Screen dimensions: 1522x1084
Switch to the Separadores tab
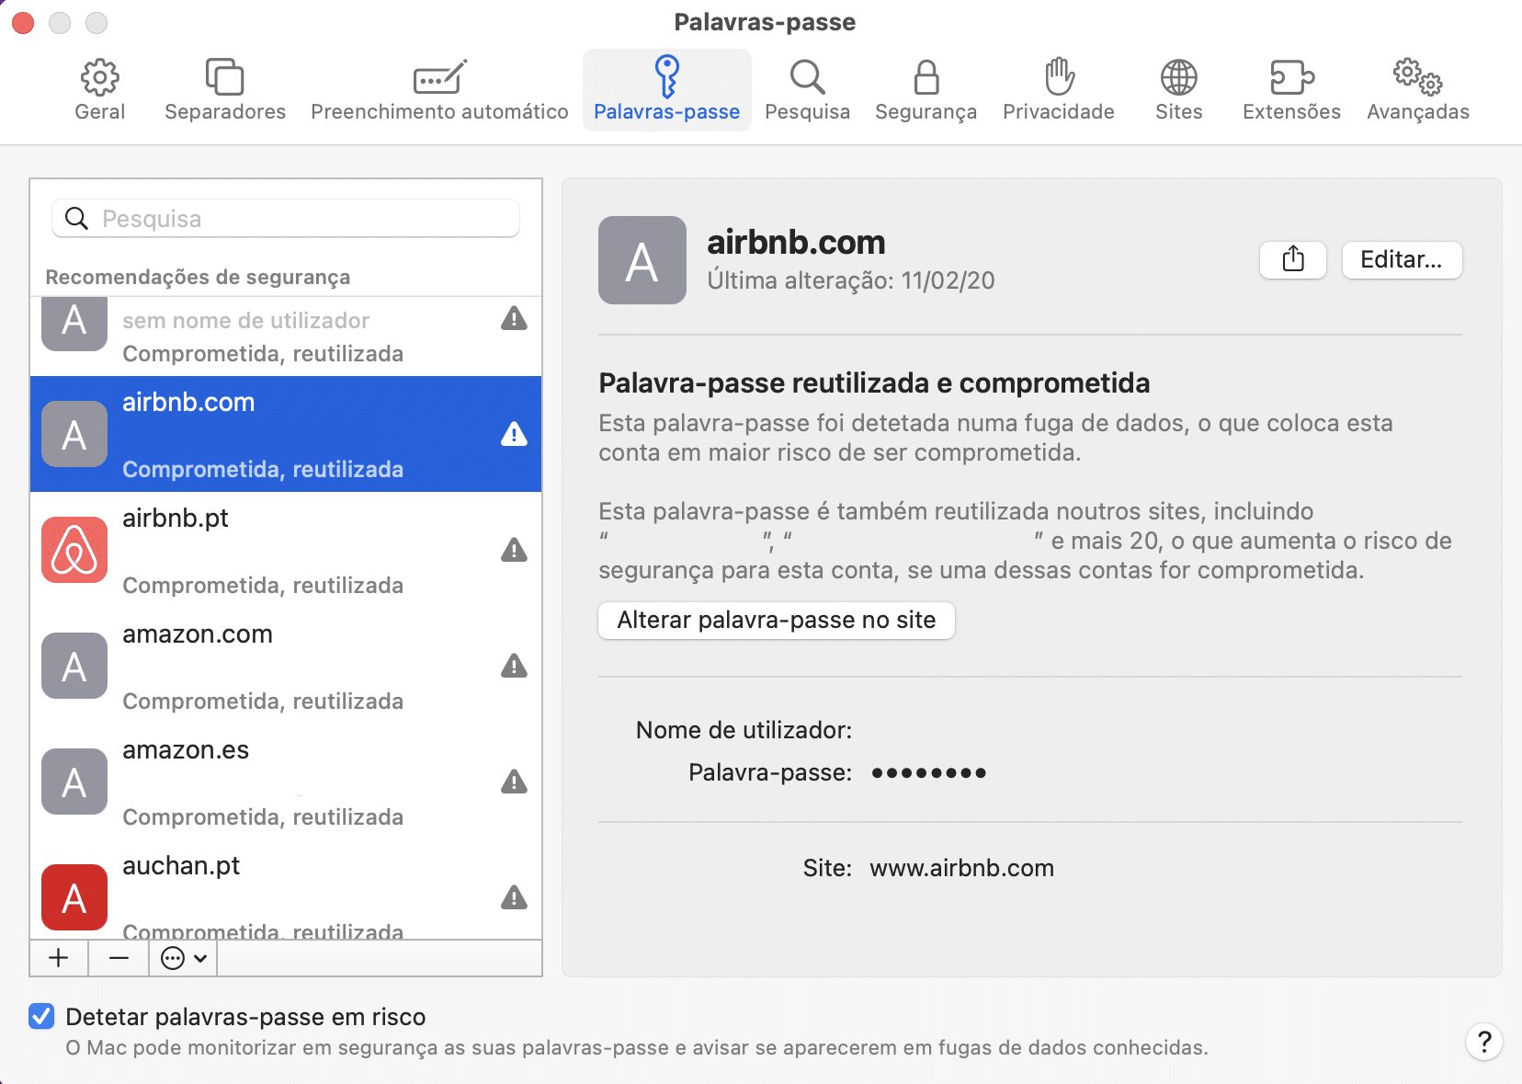225,90
